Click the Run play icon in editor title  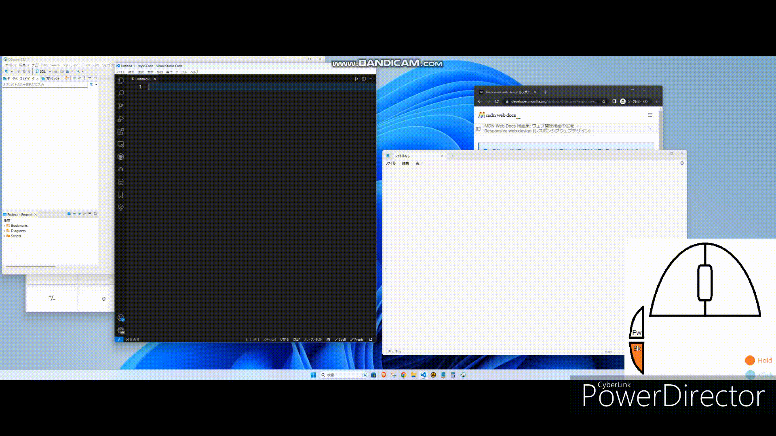(356, 79)
